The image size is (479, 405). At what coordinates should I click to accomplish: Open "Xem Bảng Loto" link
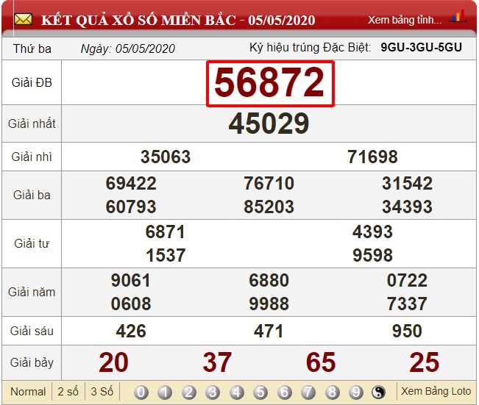click(x=436, y=391)
